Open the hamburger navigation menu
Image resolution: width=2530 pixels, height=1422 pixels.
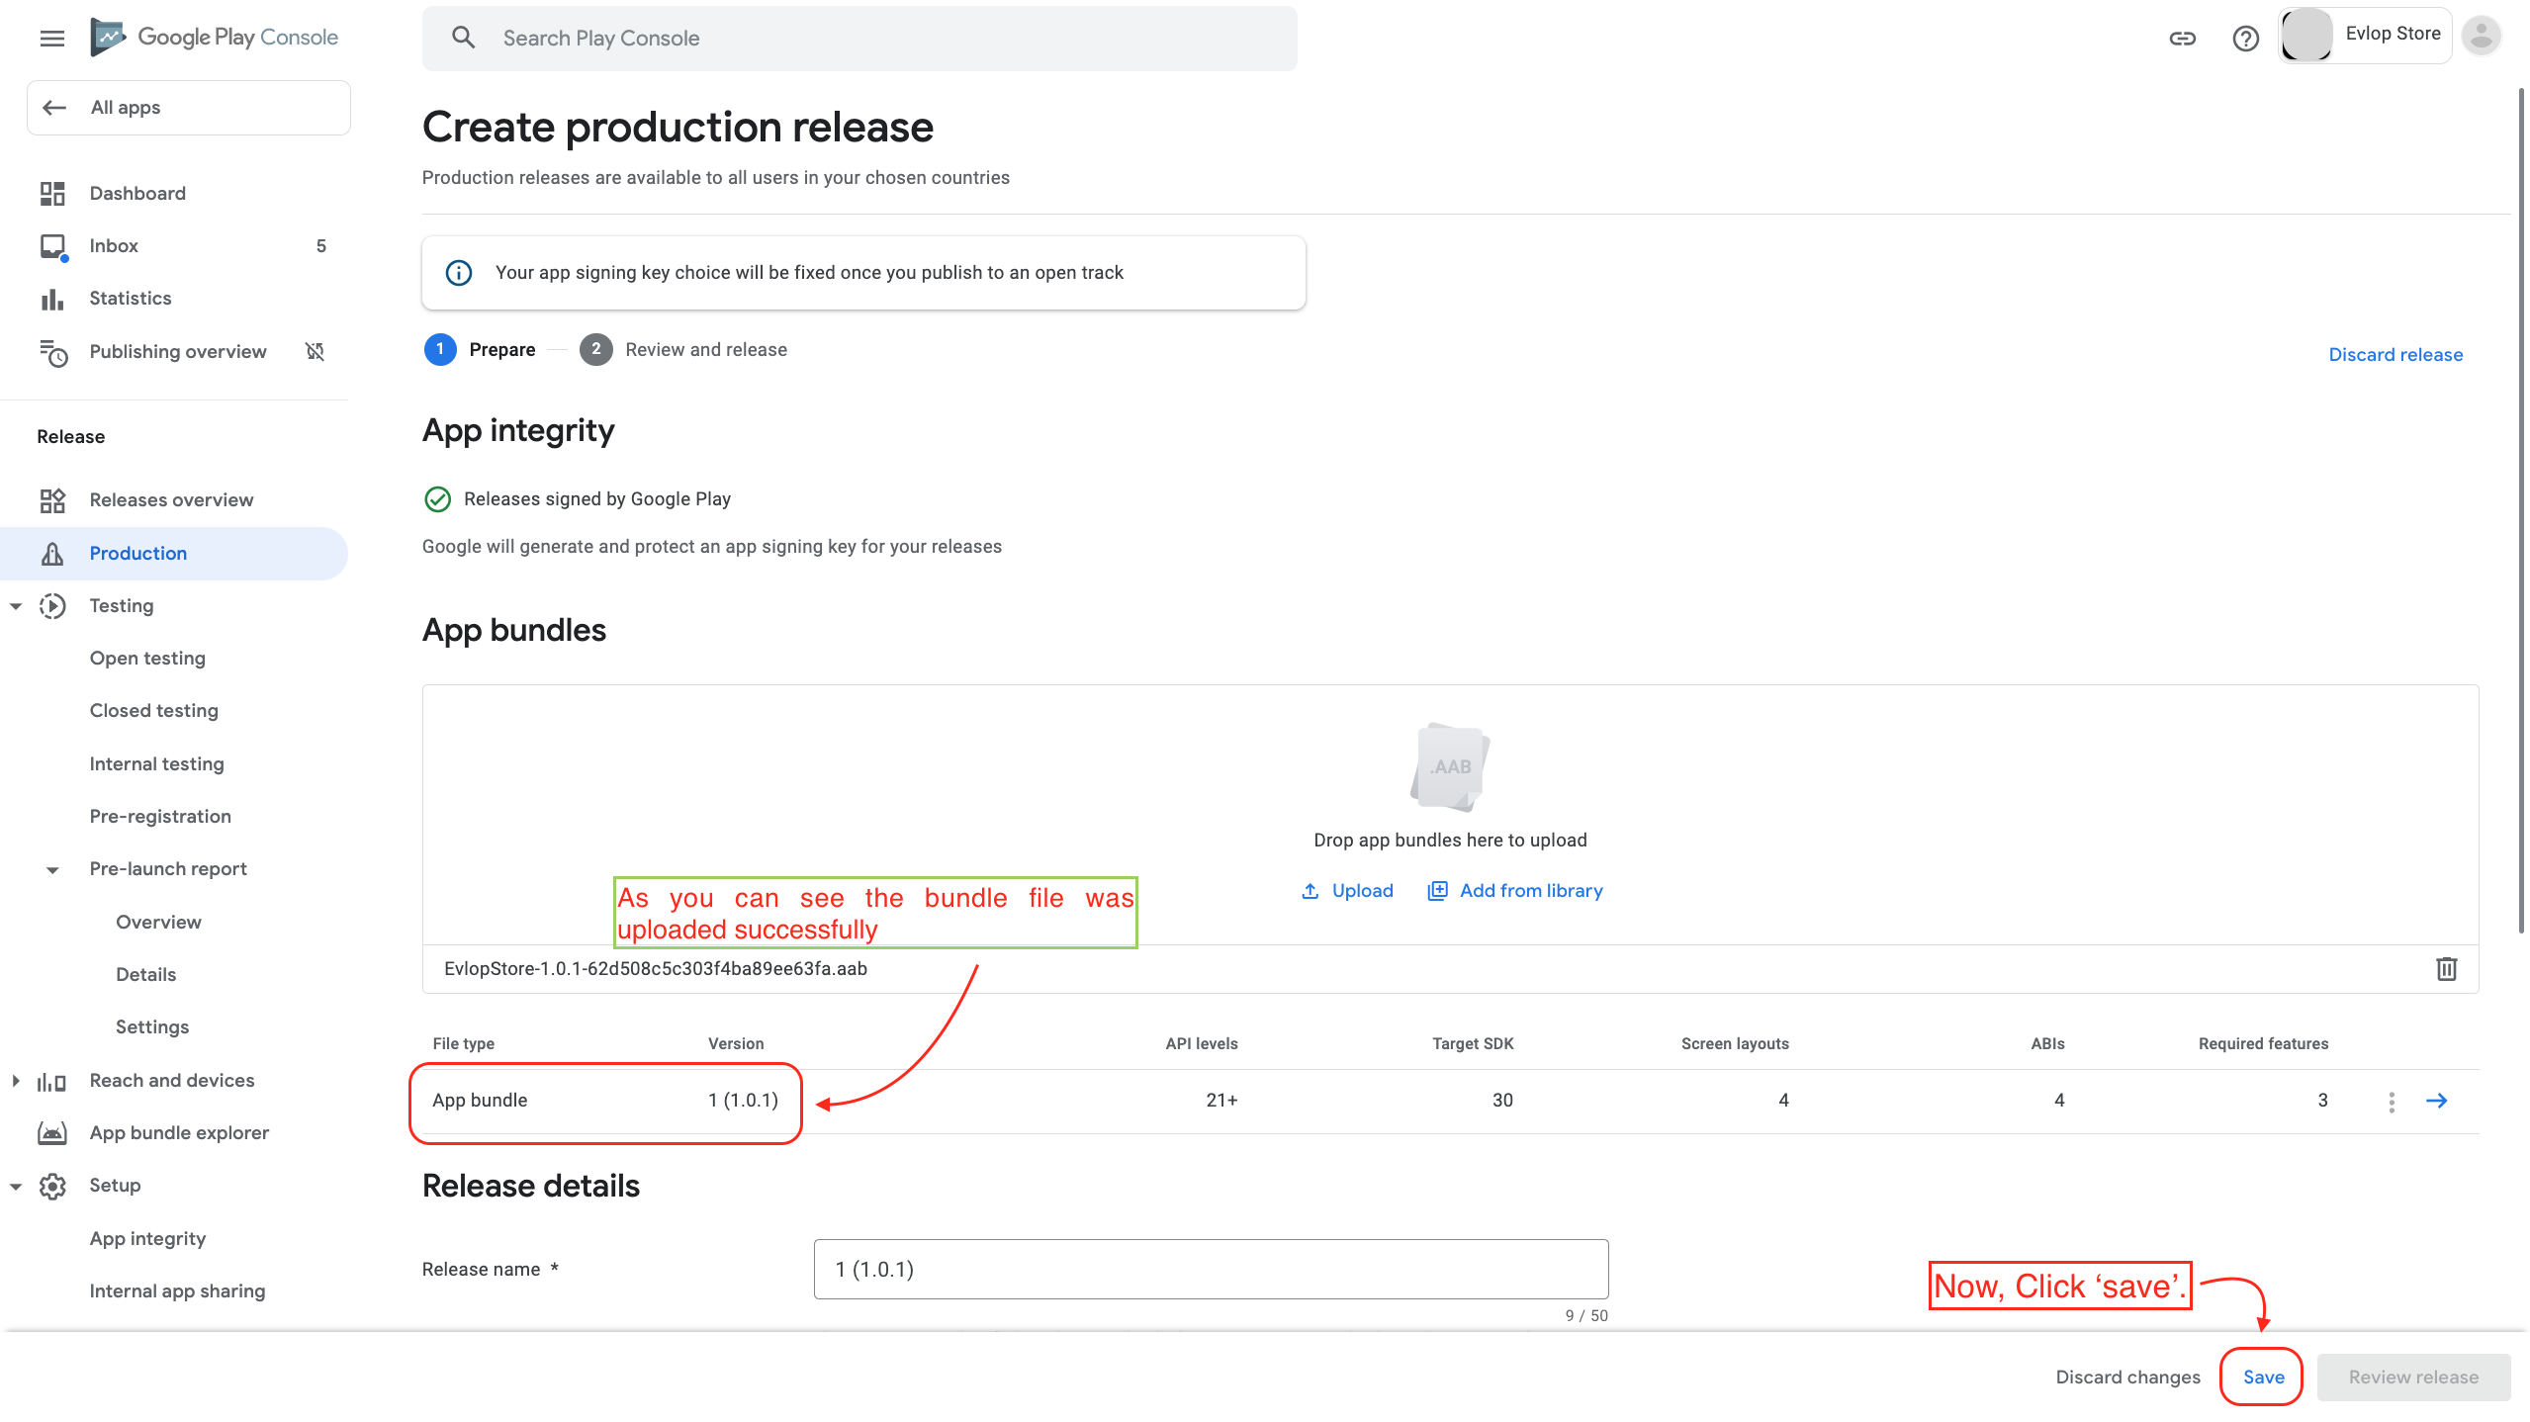click(51, 38)
